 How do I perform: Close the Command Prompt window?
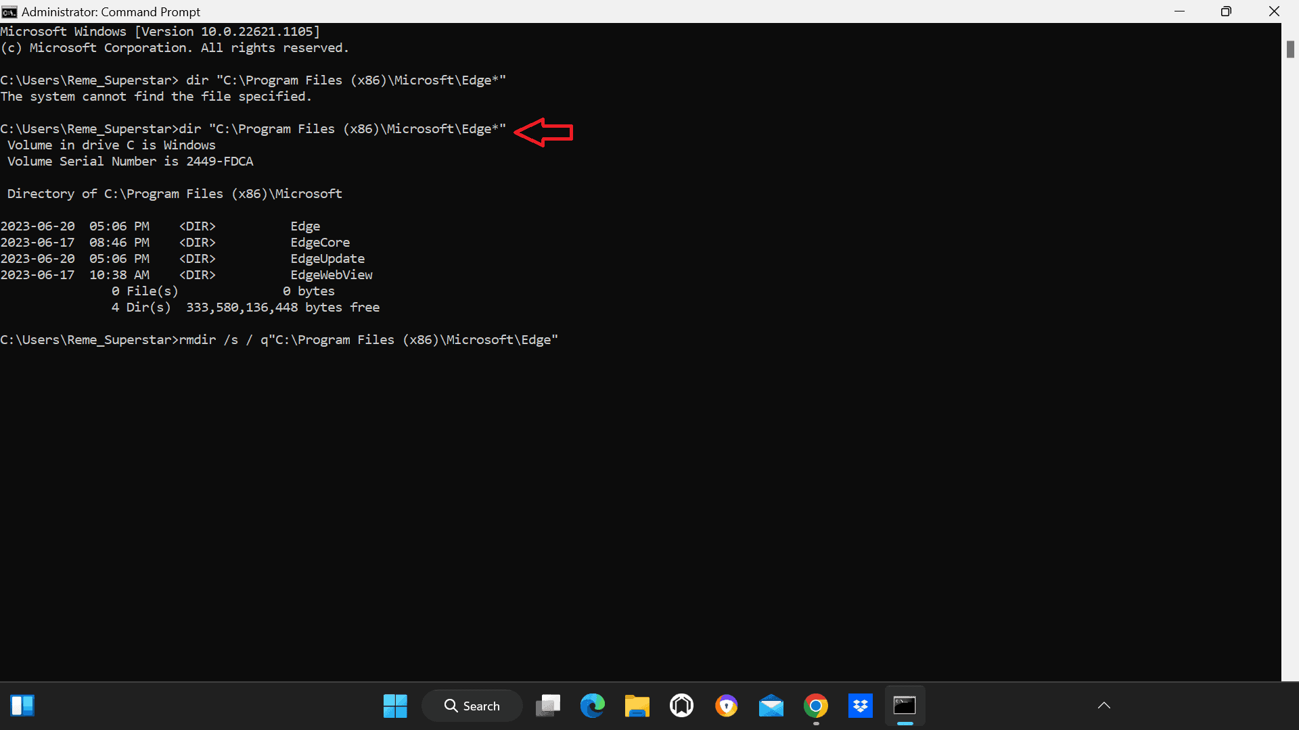pyautogui.click(x=1274, y=11)
